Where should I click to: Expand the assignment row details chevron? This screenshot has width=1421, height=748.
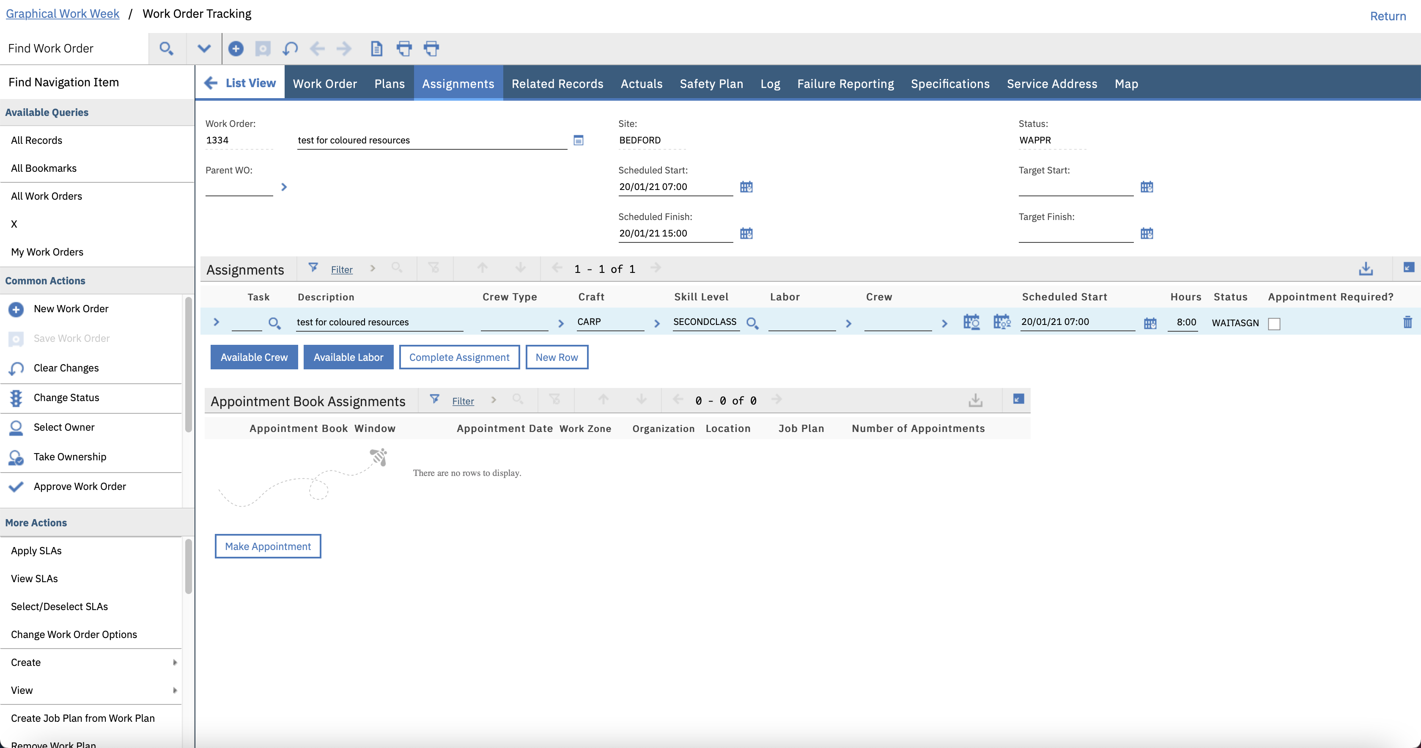pos(216,322)
